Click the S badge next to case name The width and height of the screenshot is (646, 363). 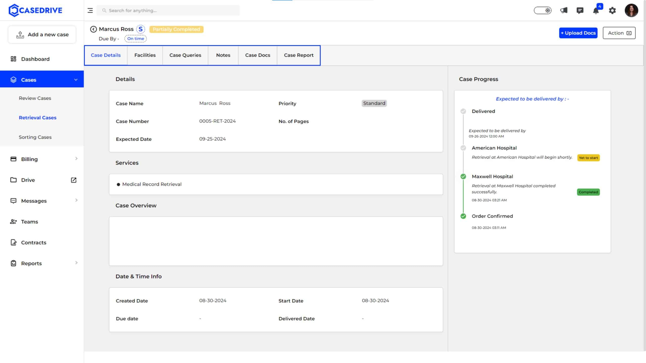141,29
